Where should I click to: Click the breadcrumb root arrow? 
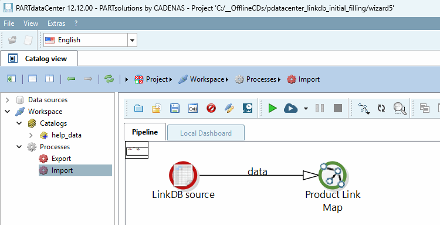(127, 79)
